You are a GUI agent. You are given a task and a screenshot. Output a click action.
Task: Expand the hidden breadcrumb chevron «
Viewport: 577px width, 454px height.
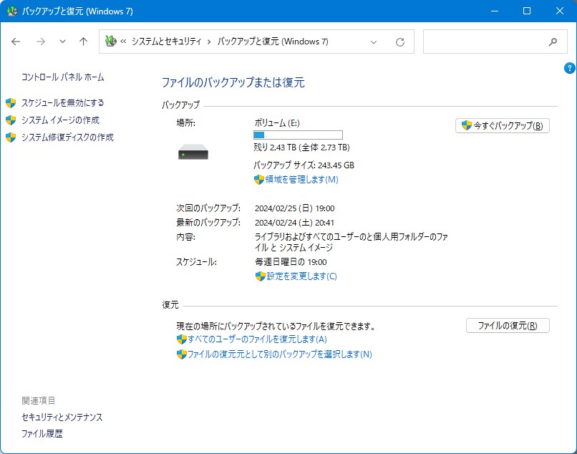point(123,42)
